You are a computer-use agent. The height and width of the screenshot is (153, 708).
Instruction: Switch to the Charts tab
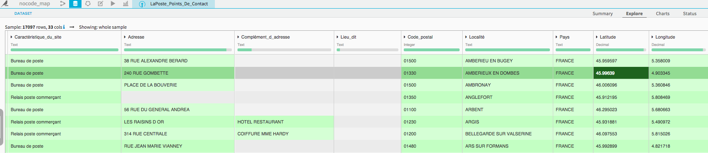663,14
